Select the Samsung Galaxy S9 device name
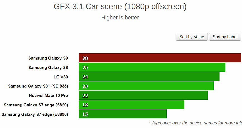The width and height of the screenshot is (242, 128). click(x=48, y=58)
